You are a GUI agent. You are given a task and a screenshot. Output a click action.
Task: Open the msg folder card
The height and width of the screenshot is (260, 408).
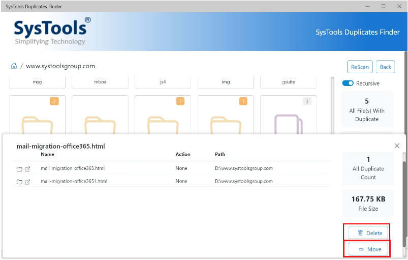coord(37,82)
